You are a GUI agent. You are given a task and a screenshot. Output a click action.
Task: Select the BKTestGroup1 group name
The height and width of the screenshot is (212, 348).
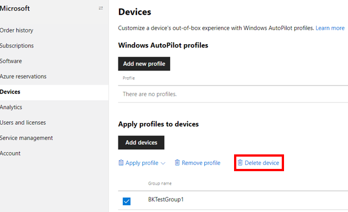(166, 199)
